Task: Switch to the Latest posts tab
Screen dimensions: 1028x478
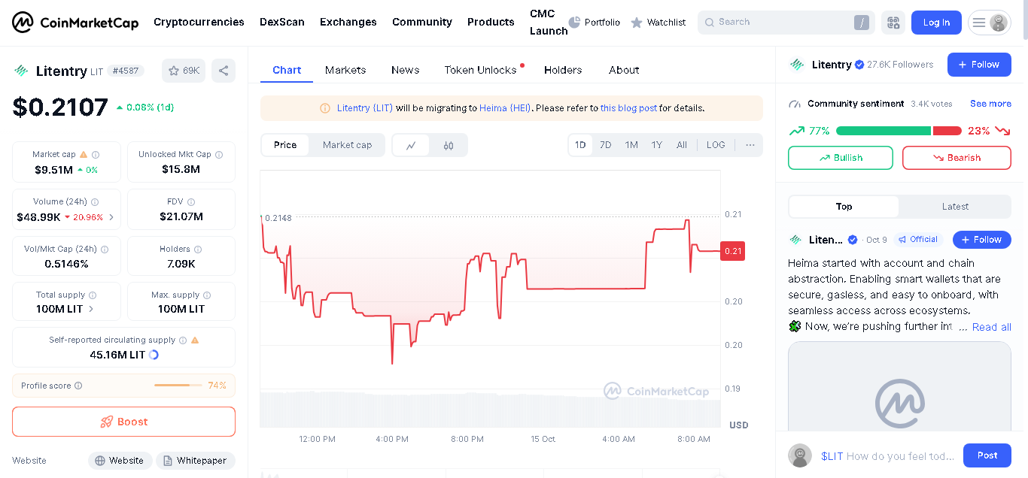Action: pos(955,207)
